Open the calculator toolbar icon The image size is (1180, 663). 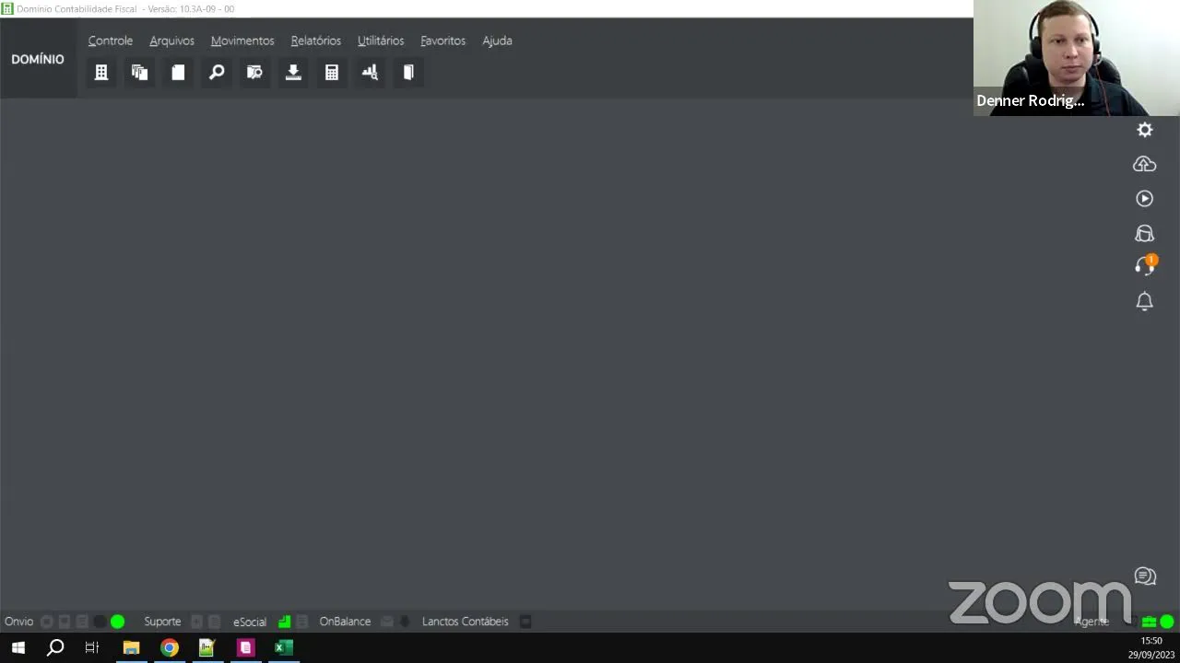pyautogui.click(x=332, y=73)
